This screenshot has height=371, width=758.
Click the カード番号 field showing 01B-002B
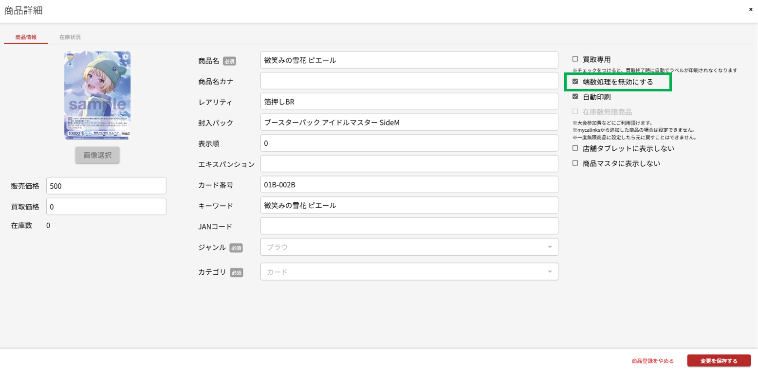click(x=409, y=185)
